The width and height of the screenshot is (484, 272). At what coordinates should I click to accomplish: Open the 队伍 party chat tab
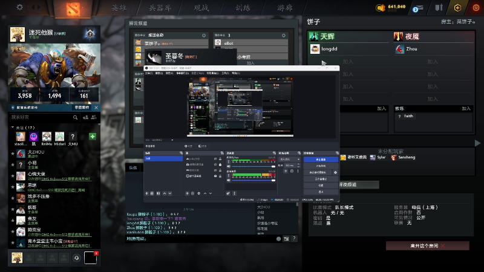click(133, 168)
